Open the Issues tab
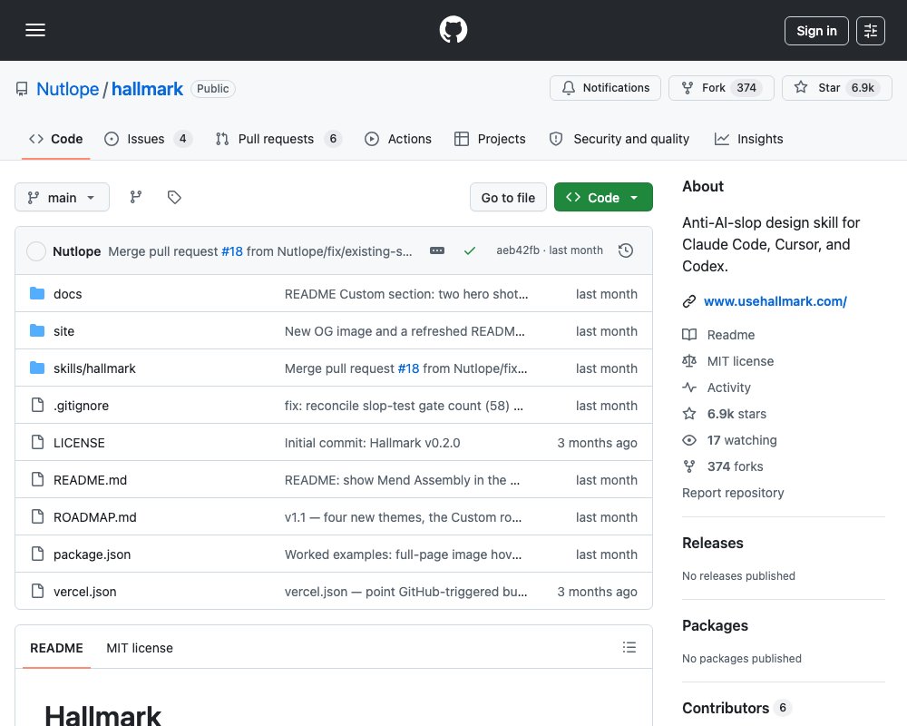Screen dimensions: 907x726 (148, 139)
